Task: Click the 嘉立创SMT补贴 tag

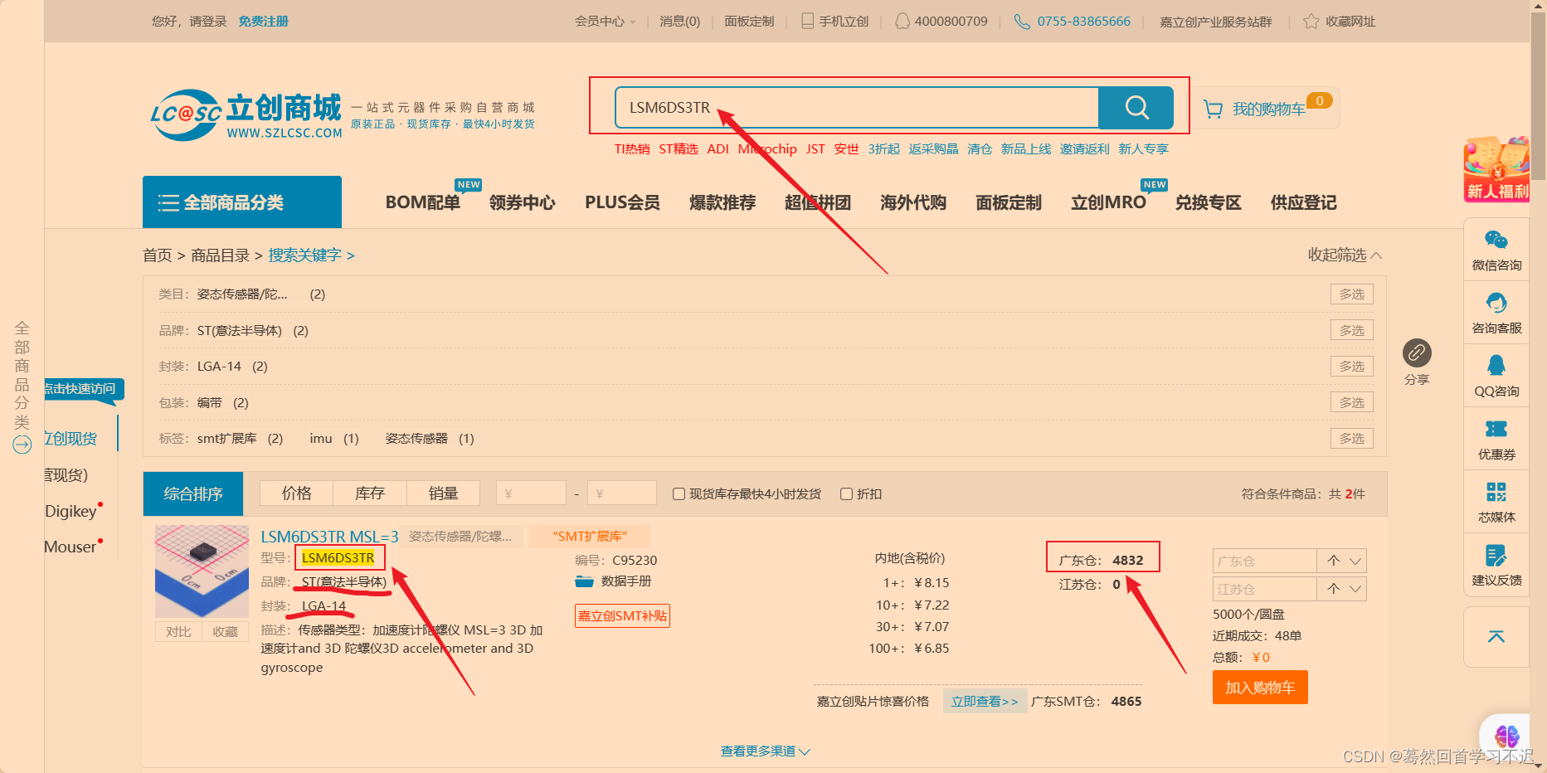Action: [622, 616]
